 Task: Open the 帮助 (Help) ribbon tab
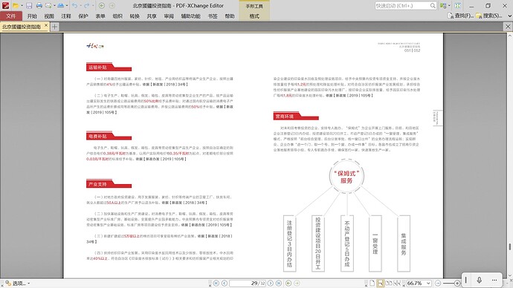pyautogui.click(x=230, y=16)
